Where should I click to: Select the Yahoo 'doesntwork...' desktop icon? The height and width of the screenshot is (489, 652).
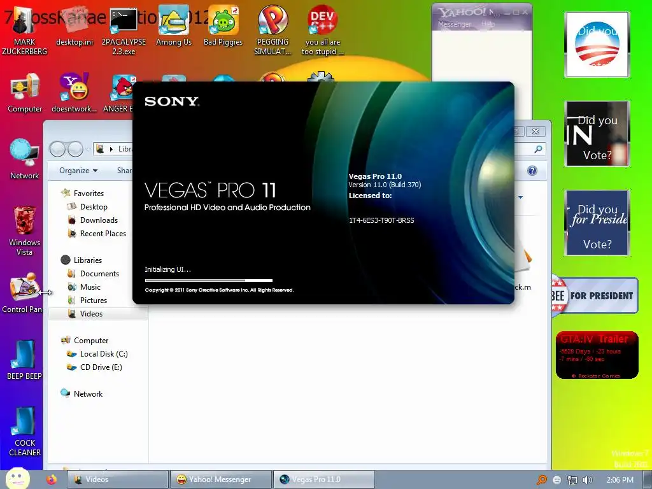pos(74,92)
